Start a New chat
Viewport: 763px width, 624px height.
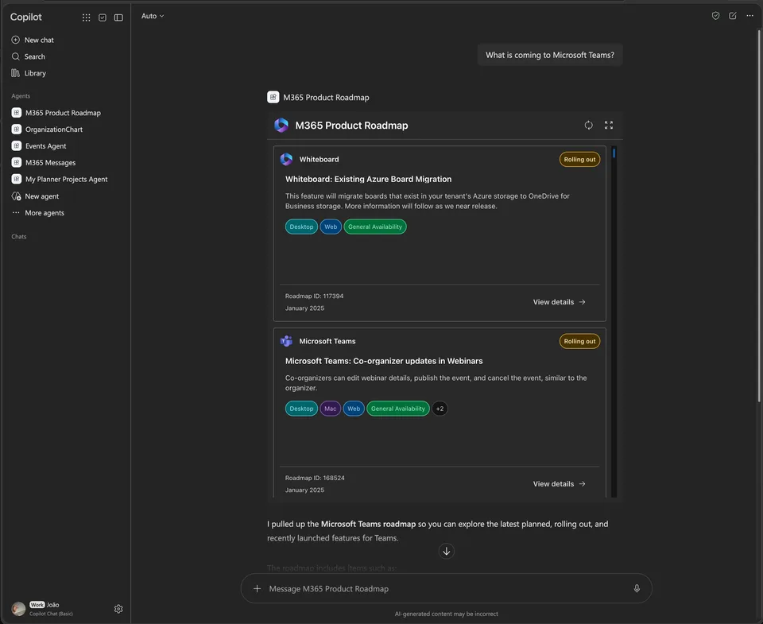pyautogui.click(x=33, y=40)
